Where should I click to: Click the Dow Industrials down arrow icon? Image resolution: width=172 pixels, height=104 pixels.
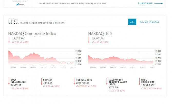point(8,81)
